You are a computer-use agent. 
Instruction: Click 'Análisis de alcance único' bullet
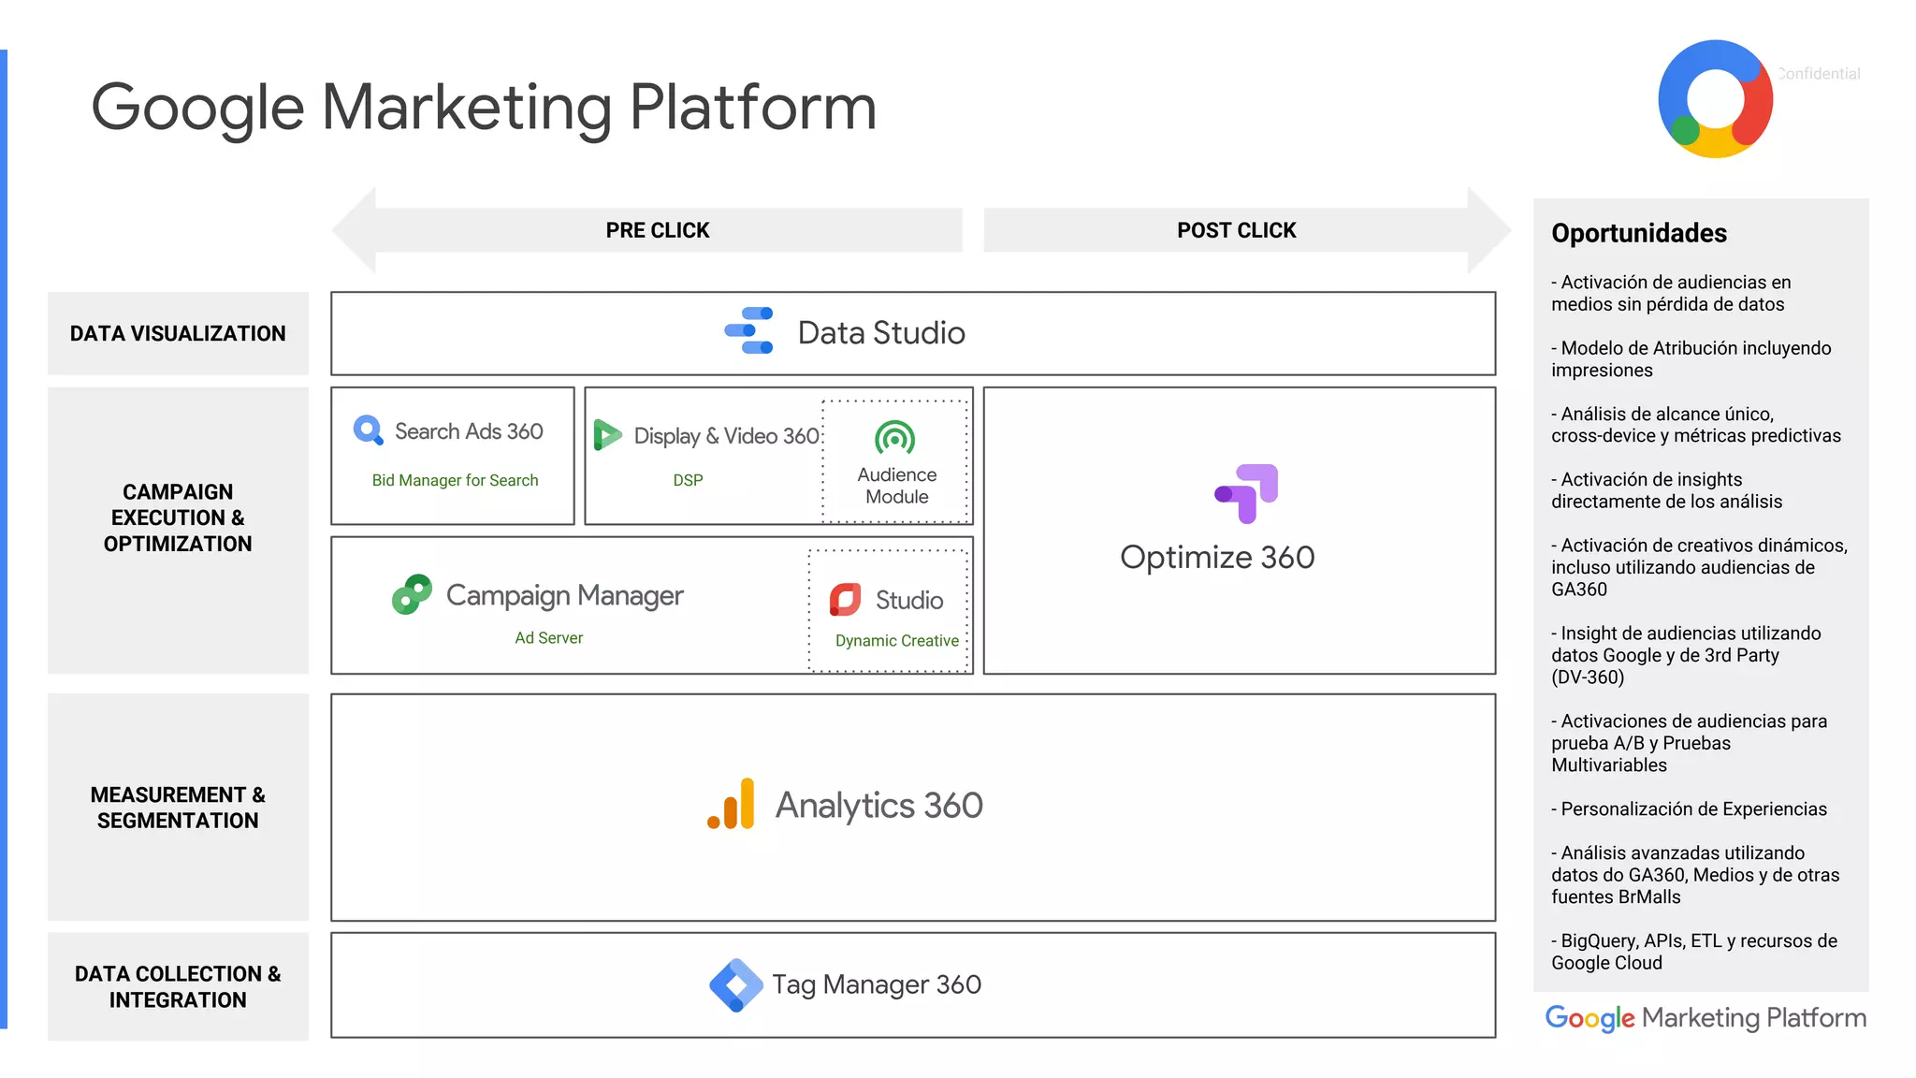(x=1696, y=425)
